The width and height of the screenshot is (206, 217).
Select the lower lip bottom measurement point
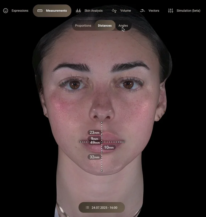tap(102, 152)
